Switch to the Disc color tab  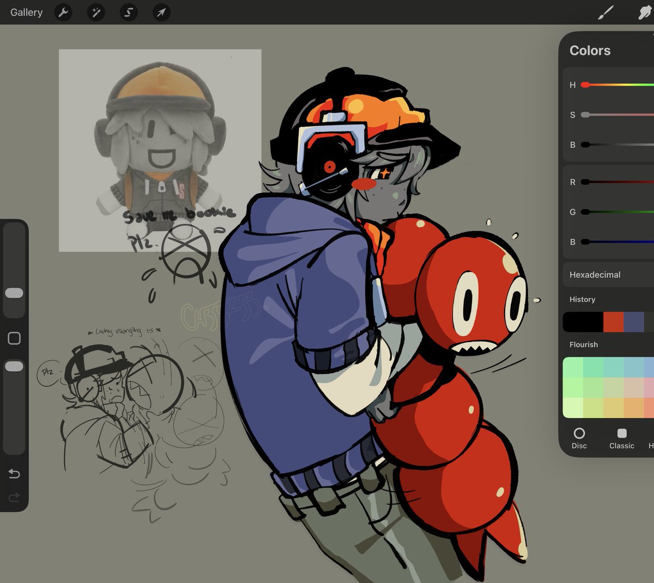click(579, 438)
